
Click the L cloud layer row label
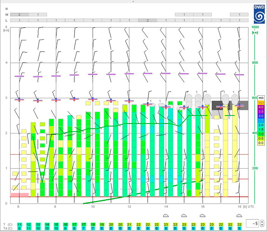pos(6,20)
